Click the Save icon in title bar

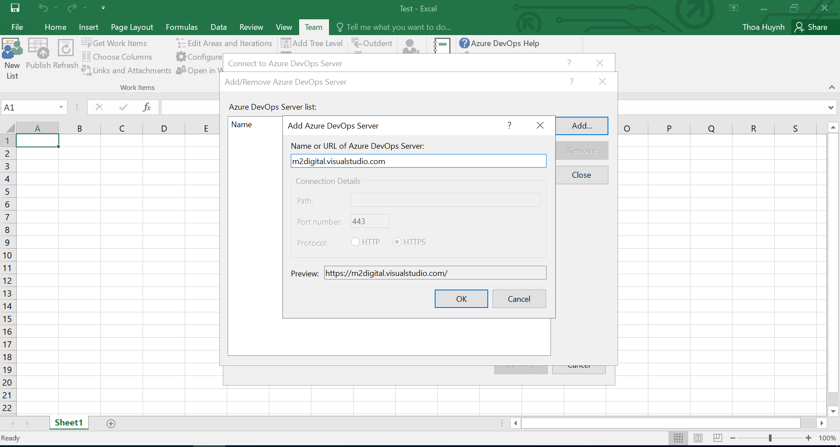coord(15,8)
